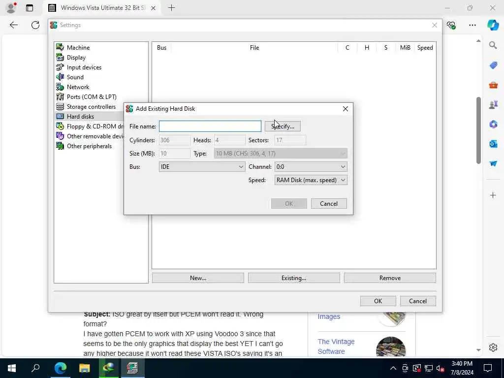This screenshot has height=378, width=504.
Task: Click the Speed column header
Action: click(x=425, y=48)
